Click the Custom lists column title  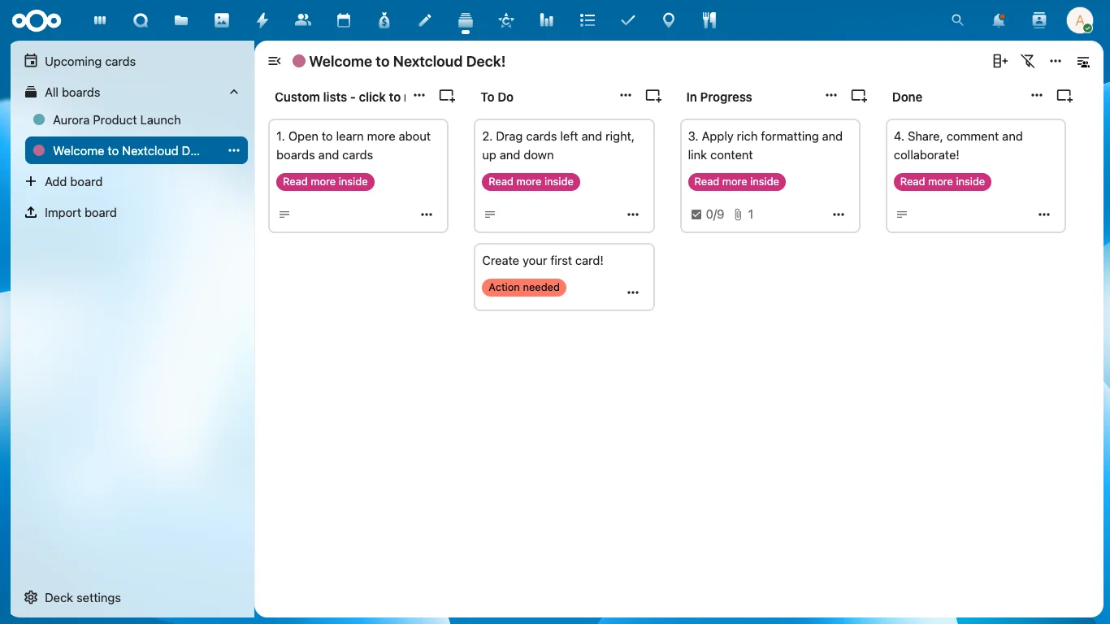[x=340, y=97]
